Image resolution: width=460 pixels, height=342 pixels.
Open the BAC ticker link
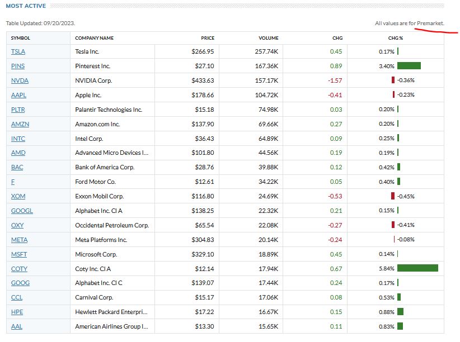click(17, 167)
